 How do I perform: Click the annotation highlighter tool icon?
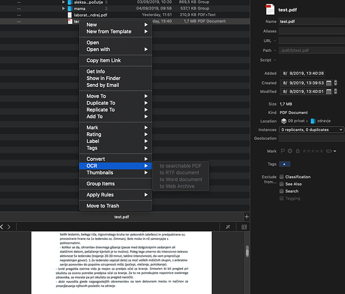click(228, 227)
